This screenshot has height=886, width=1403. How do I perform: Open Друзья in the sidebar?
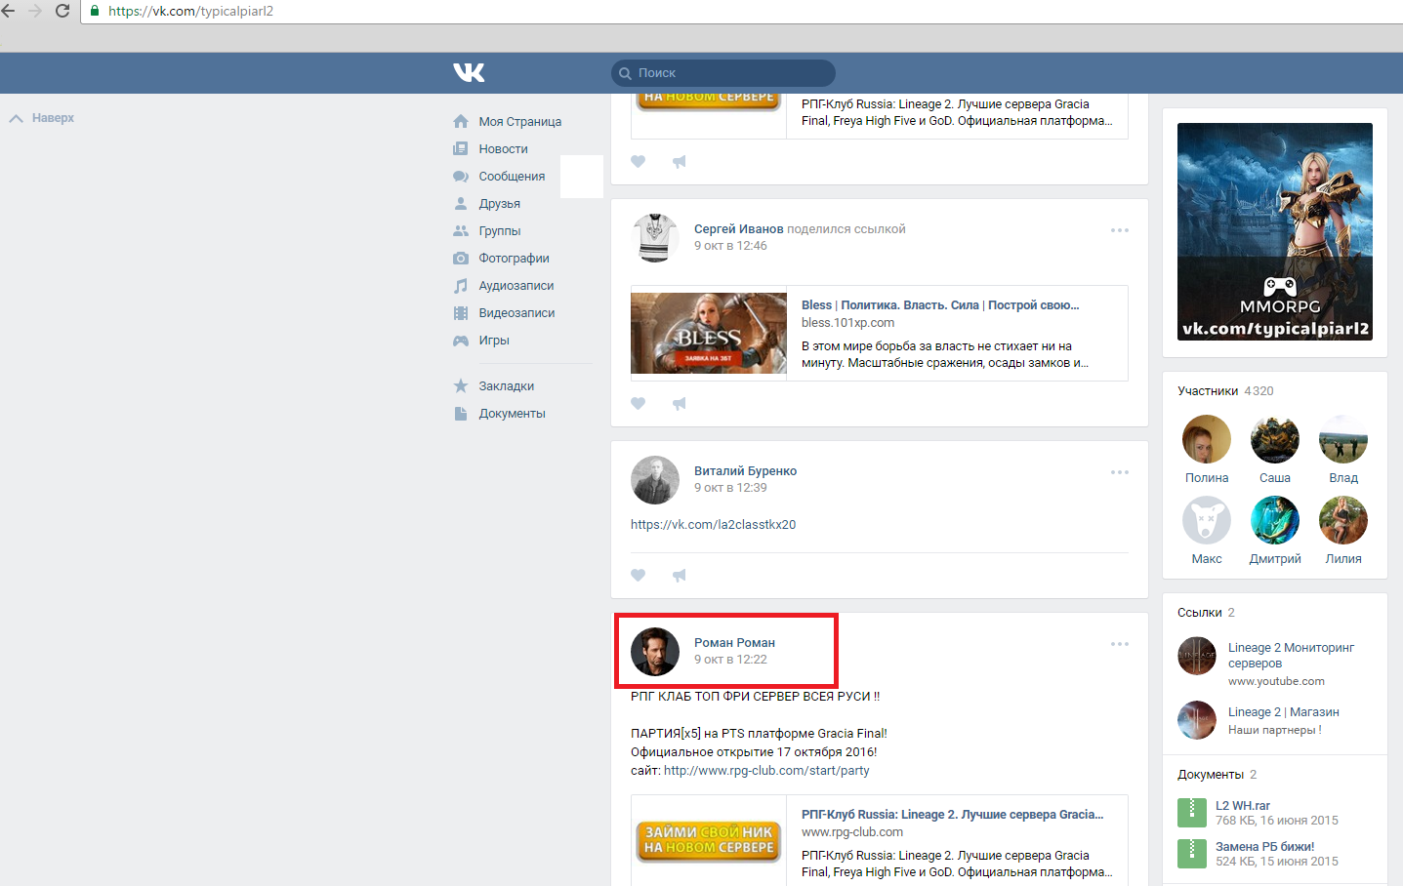click(x=500, y=204)
